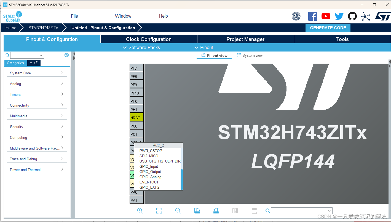Open the Software Packs dropdown

pos(141,47)
